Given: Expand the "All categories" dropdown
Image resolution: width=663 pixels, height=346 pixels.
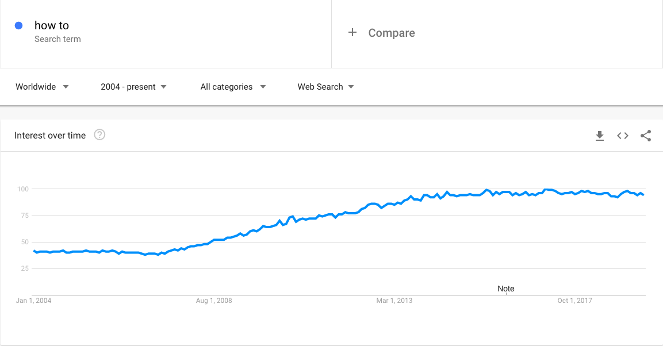Looking at the screenshot, I should (233, 87).
